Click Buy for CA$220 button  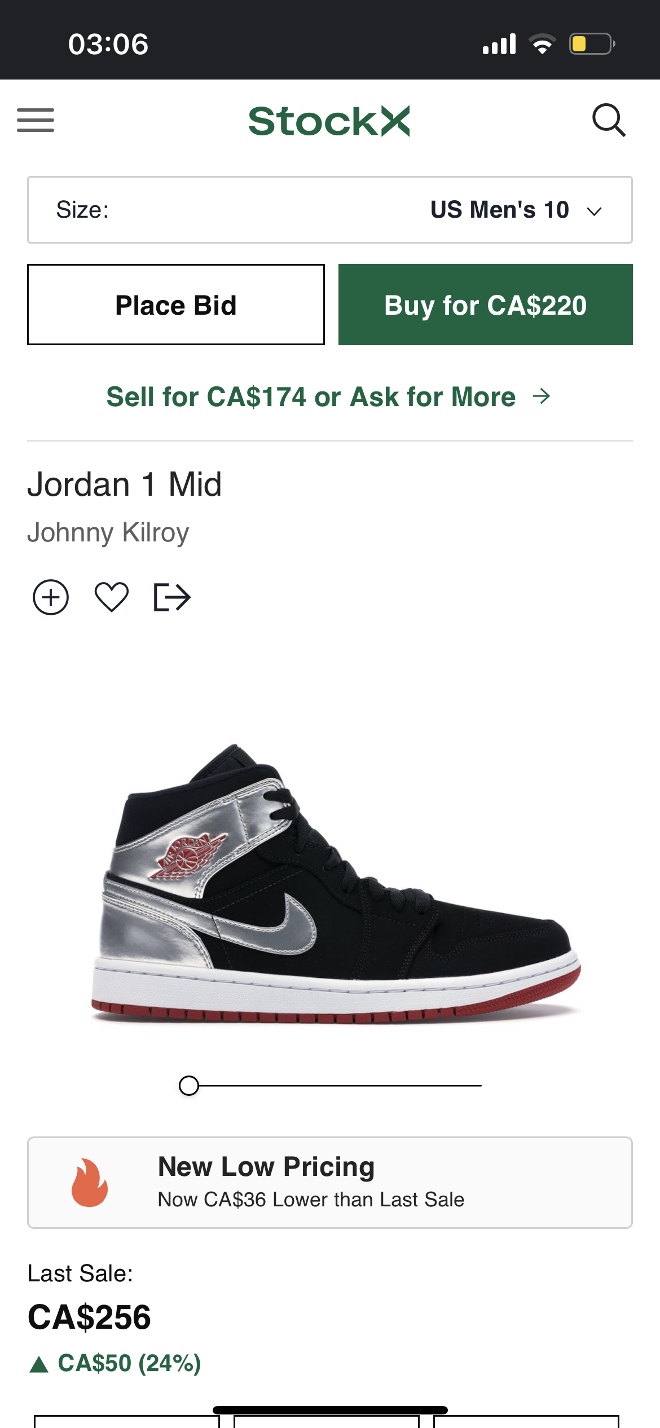[486, 305]
